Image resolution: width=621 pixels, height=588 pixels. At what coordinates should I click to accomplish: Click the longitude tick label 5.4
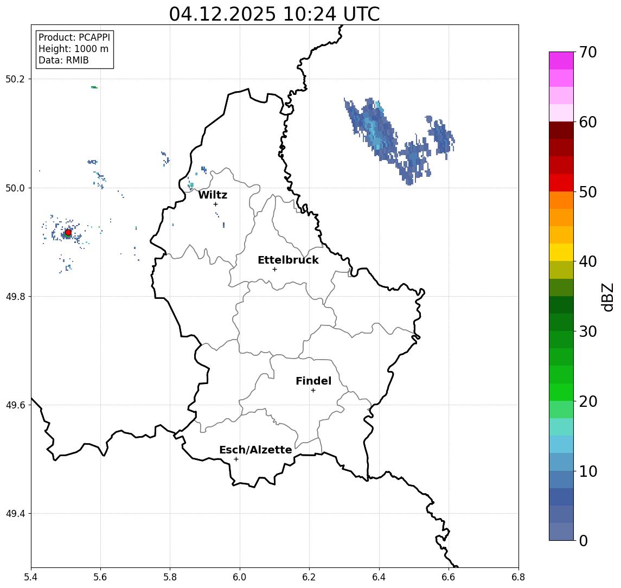coord(31,577)
